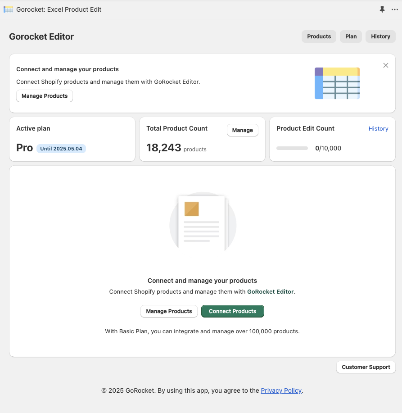The height and width of the screenshot is (413, 402).
Task: Click the 0/10,000 edit count value
Action: [x=328, y=148]
